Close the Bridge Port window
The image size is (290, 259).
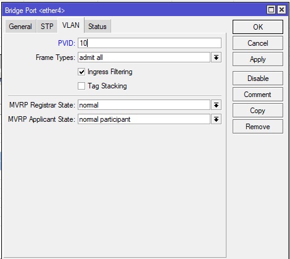(x=281, y=10)
